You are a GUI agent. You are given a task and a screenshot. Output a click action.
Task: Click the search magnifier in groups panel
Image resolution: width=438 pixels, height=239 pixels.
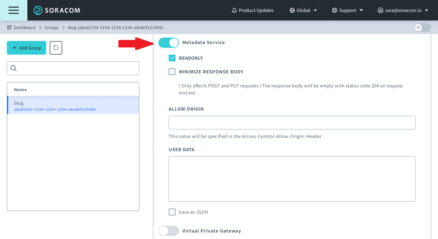tap(13, 68)
